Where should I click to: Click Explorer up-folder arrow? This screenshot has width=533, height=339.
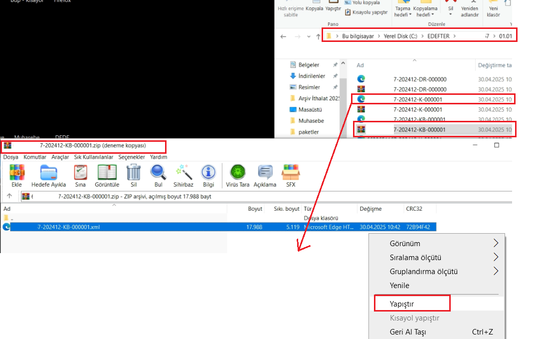[318, 36]
